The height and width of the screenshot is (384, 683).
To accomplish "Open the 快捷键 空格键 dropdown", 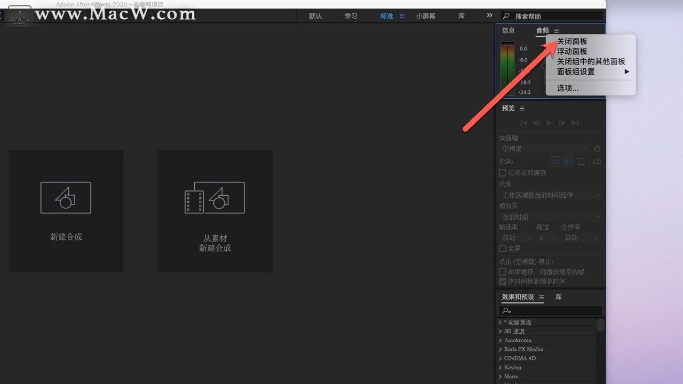I will [x=544, y=149].
